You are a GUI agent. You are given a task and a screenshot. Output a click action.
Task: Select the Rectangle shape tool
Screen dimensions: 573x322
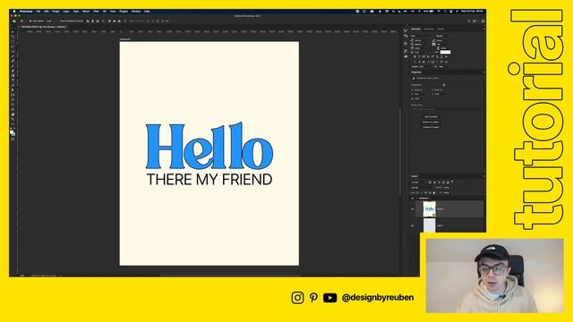(x=13, y=95)
